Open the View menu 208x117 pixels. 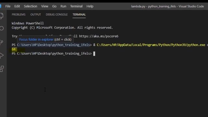[x=45, y=6]
